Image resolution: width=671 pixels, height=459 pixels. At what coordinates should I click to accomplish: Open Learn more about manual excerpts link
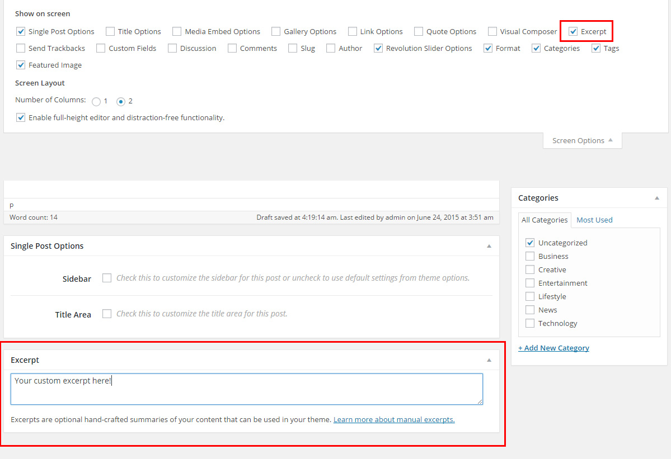pyautogui.click(x=394, y=420)
